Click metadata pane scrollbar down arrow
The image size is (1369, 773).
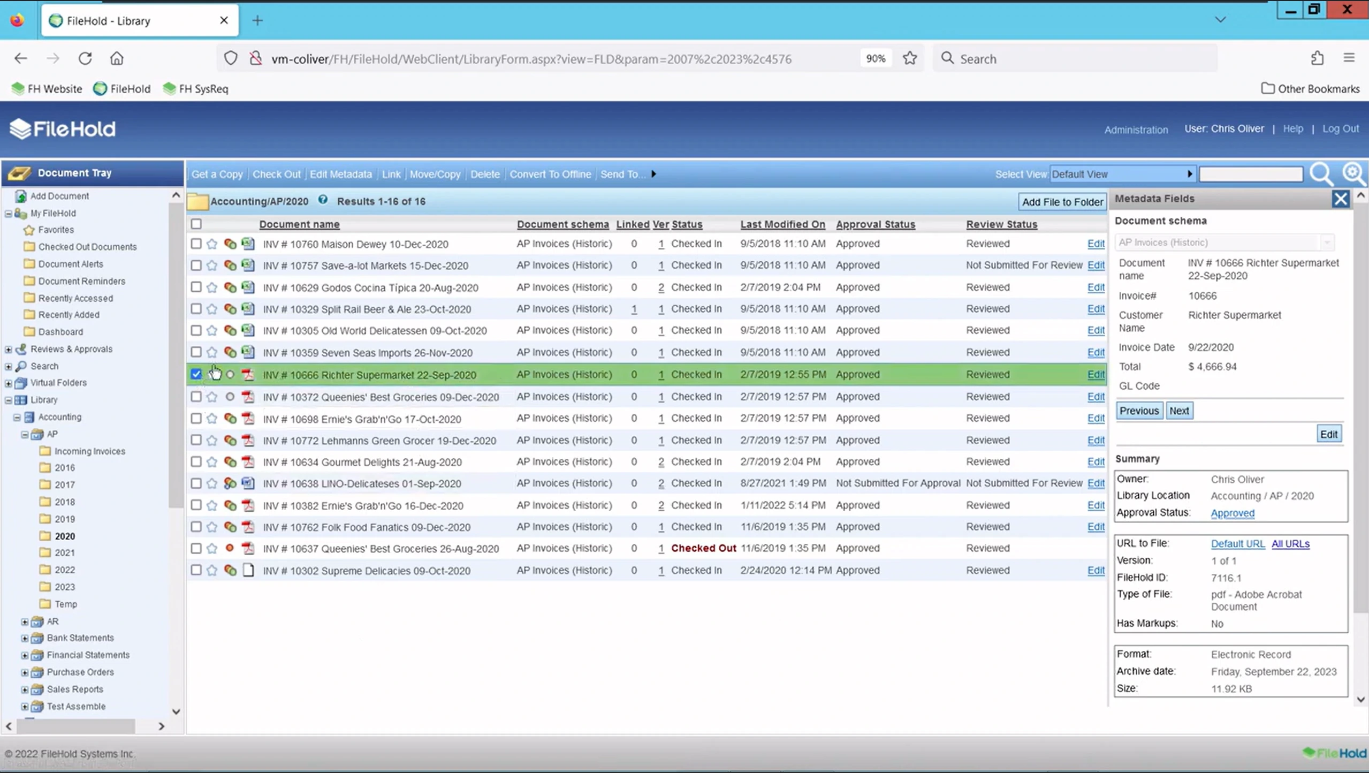click(1361, 700)
